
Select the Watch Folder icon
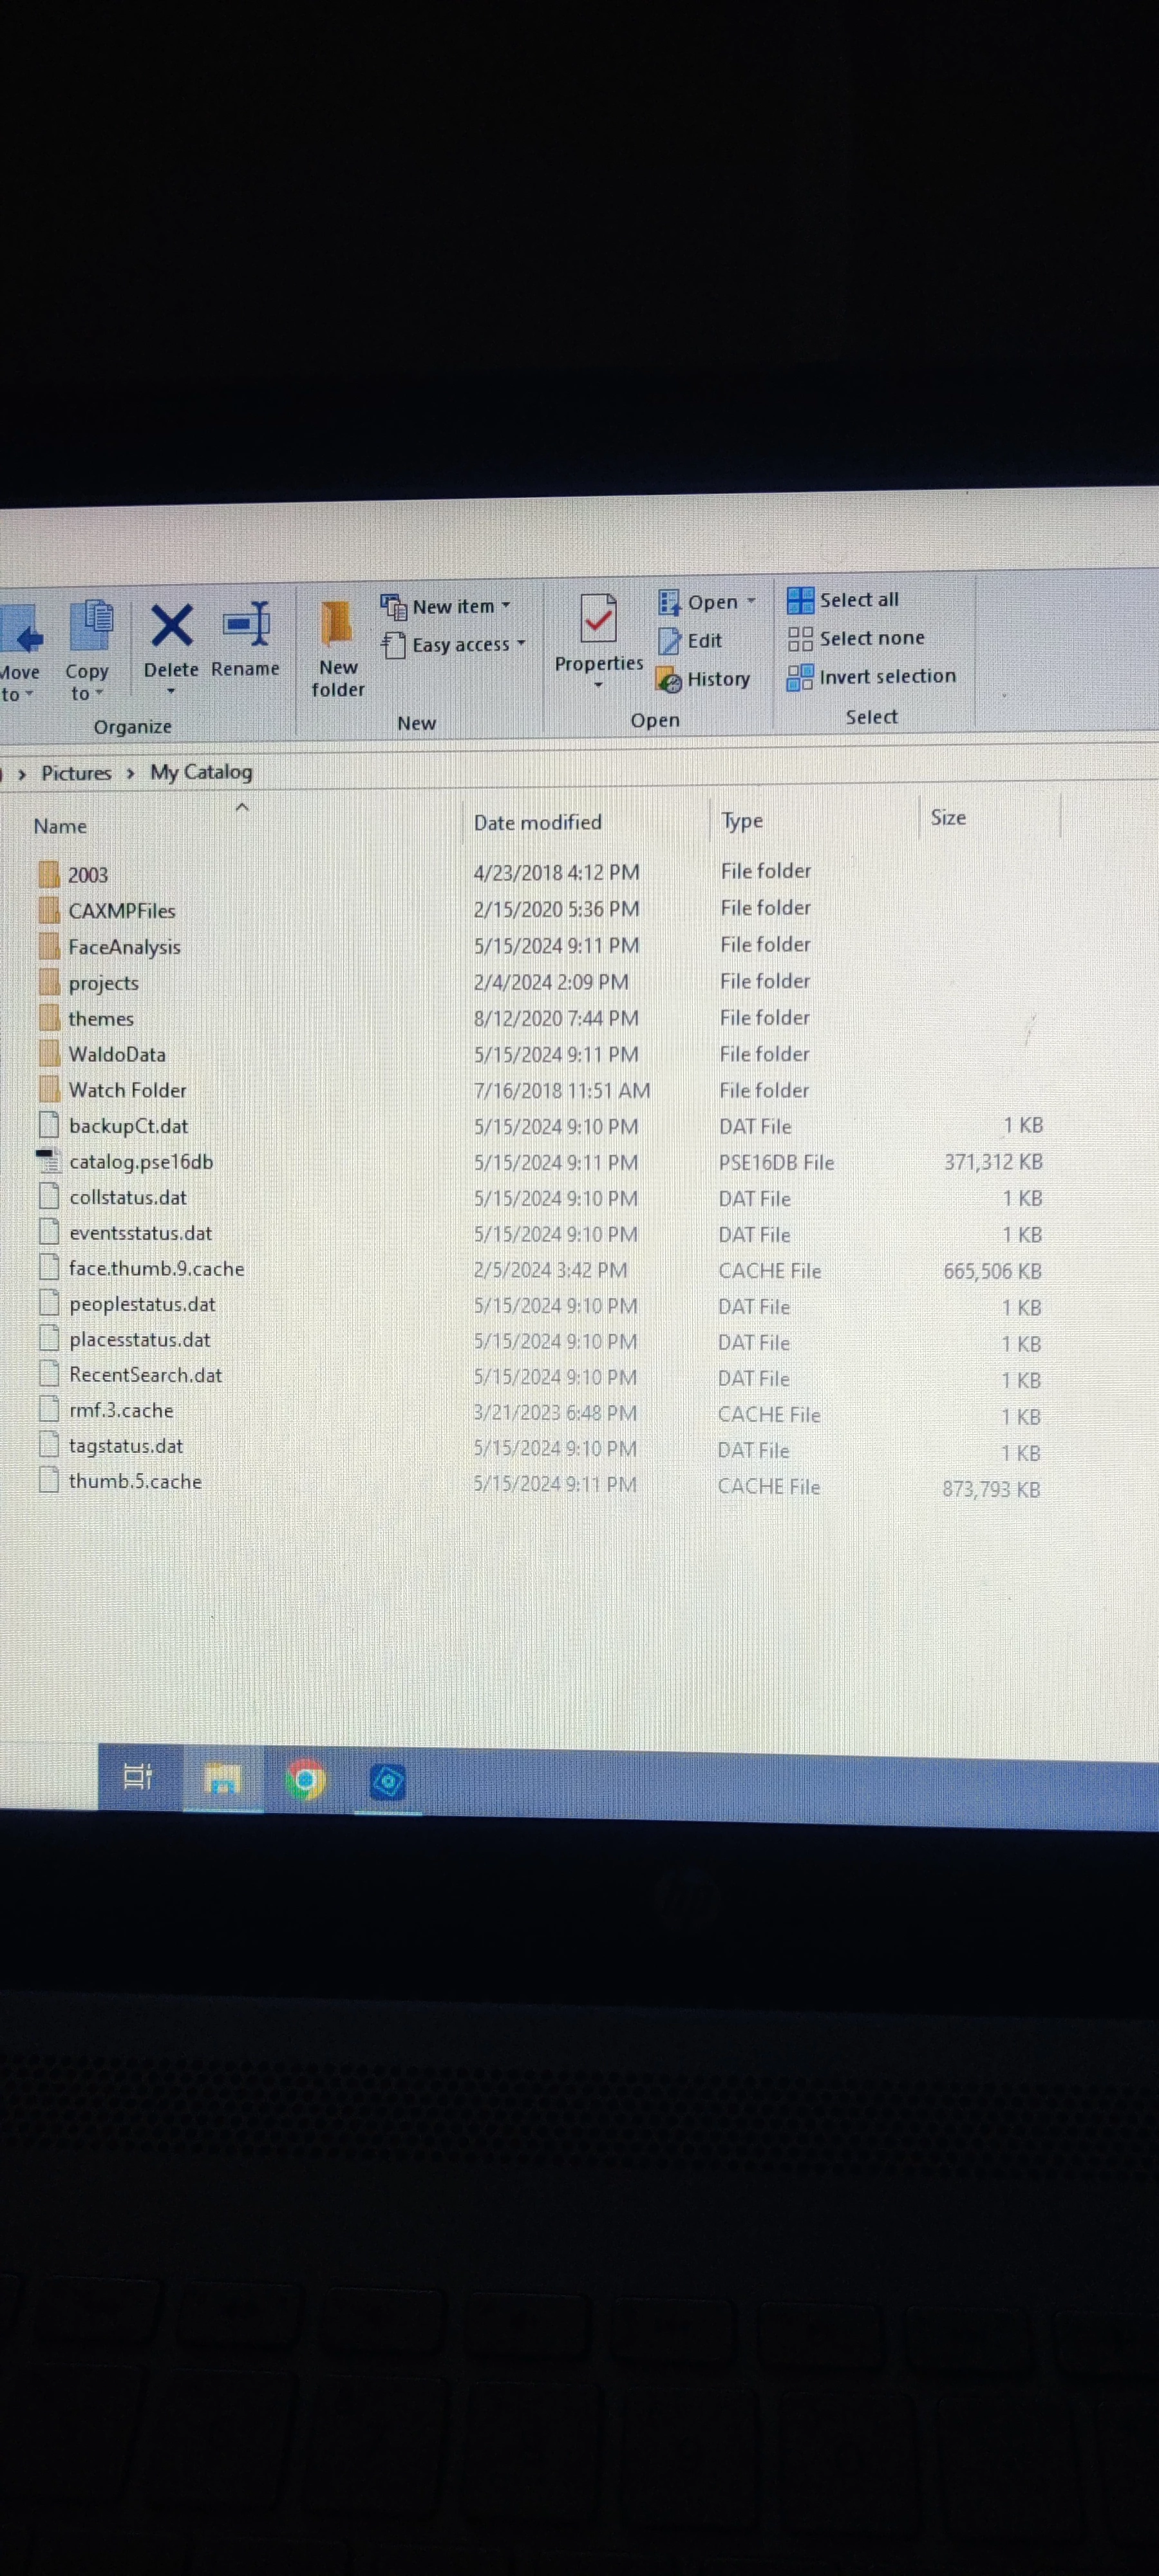pos(49,1090)
